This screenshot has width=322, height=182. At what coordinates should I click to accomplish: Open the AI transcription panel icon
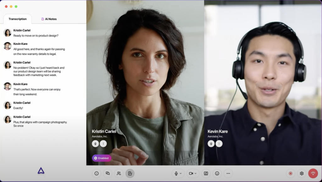(x=130, y=173)
